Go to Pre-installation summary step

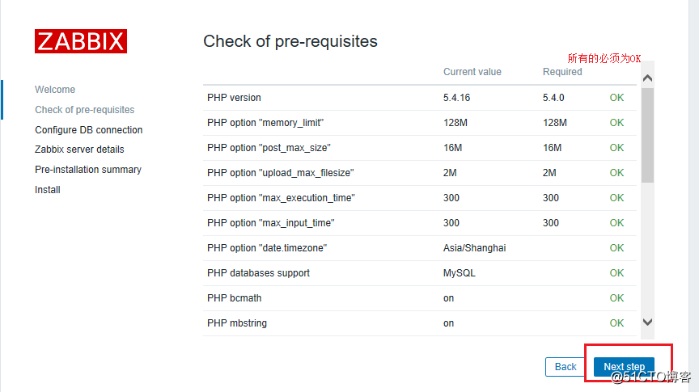88,169
